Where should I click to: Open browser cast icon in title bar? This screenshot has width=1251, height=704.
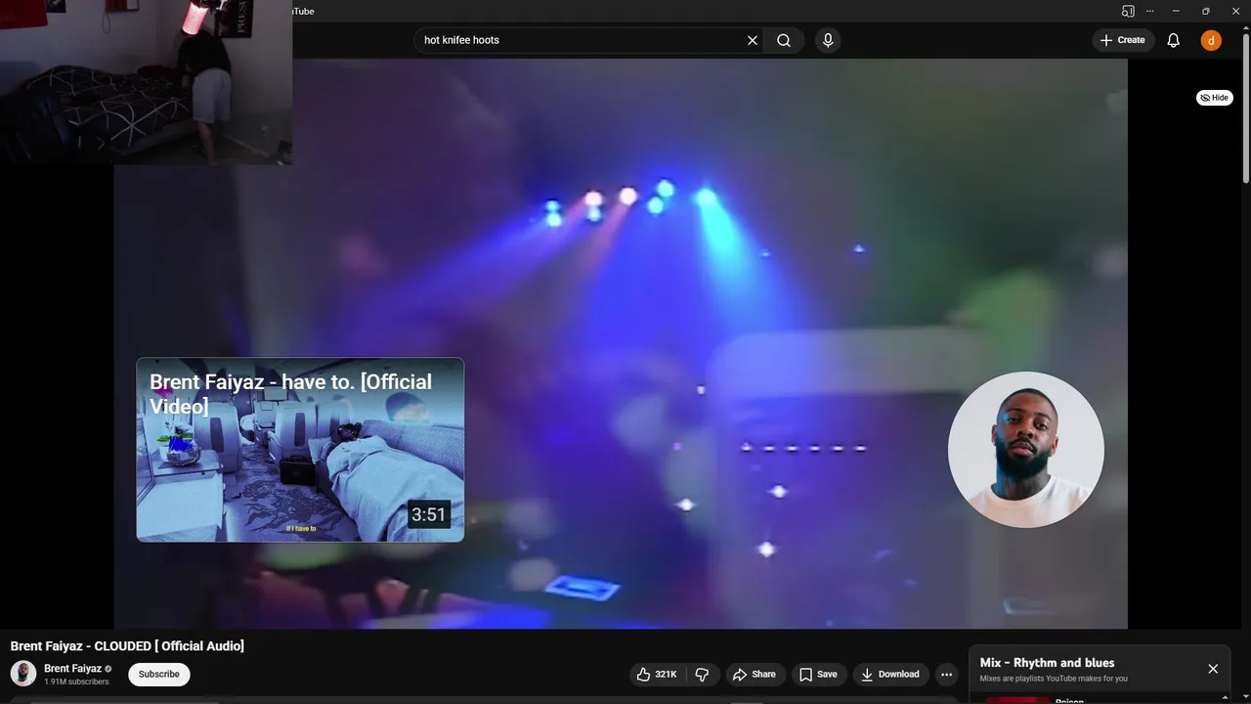click(1128, 11)
